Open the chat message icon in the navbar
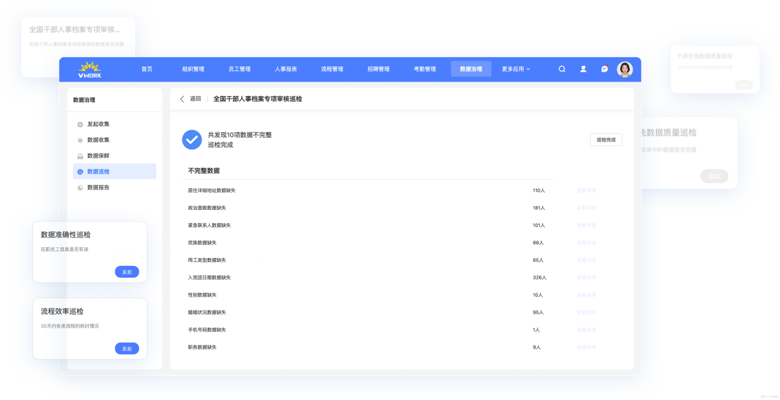 click(604, 68)
